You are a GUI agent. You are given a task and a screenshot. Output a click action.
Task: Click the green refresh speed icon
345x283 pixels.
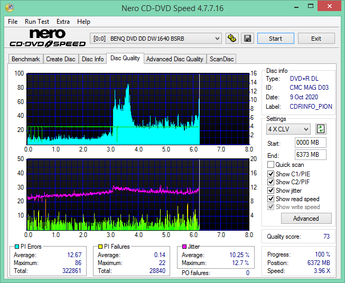(x=321, y=129)
